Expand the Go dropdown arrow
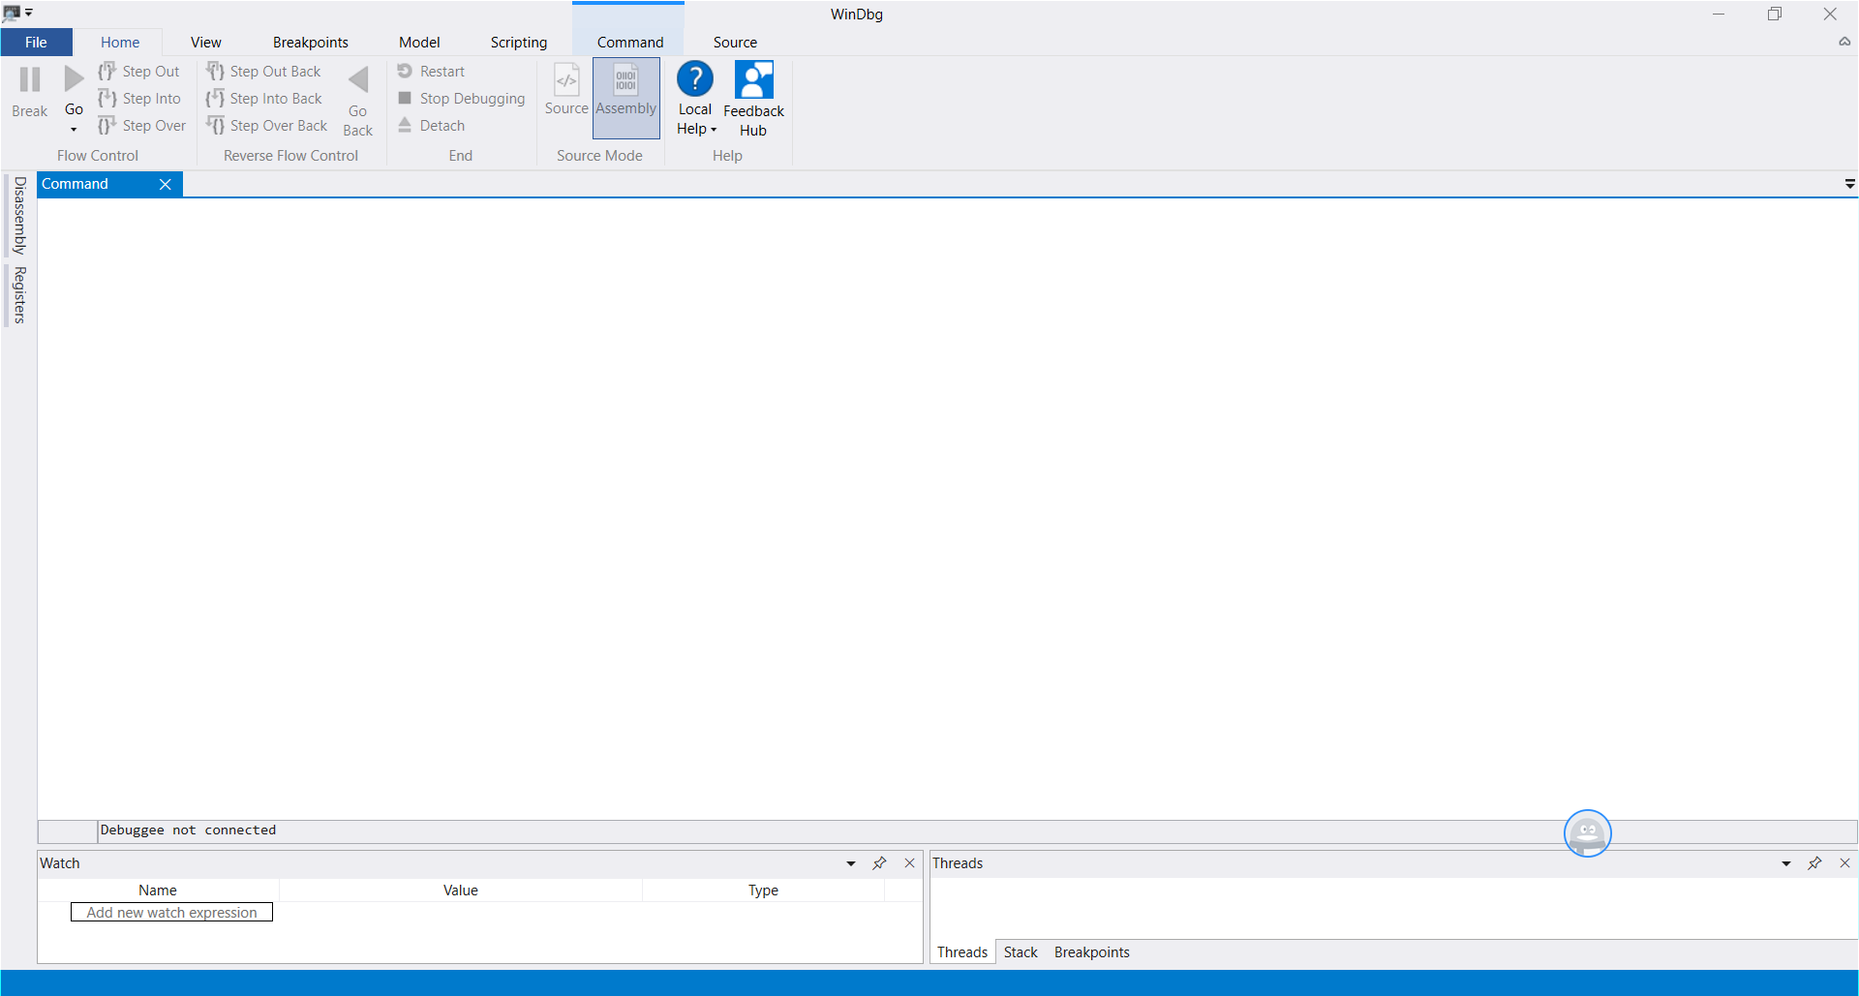1859x996 pixels. tap(74, 129)
